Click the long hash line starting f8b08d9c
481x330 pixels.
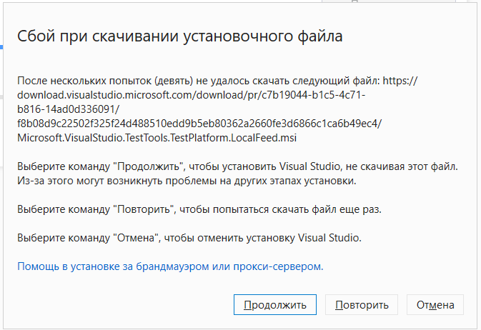[199, 124]
